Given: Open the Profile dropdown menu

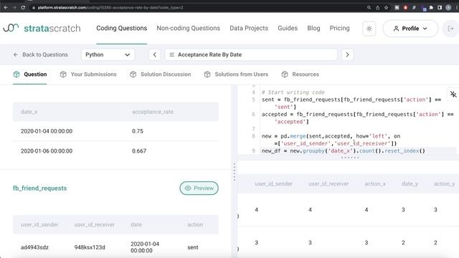Looking at the screenshot, I should click(410, 29).
